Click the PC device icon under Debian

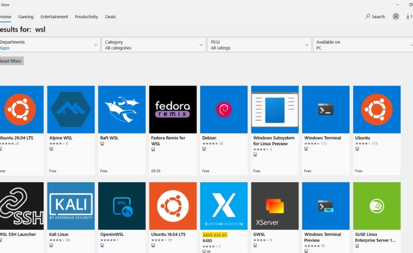click(204, 149)
